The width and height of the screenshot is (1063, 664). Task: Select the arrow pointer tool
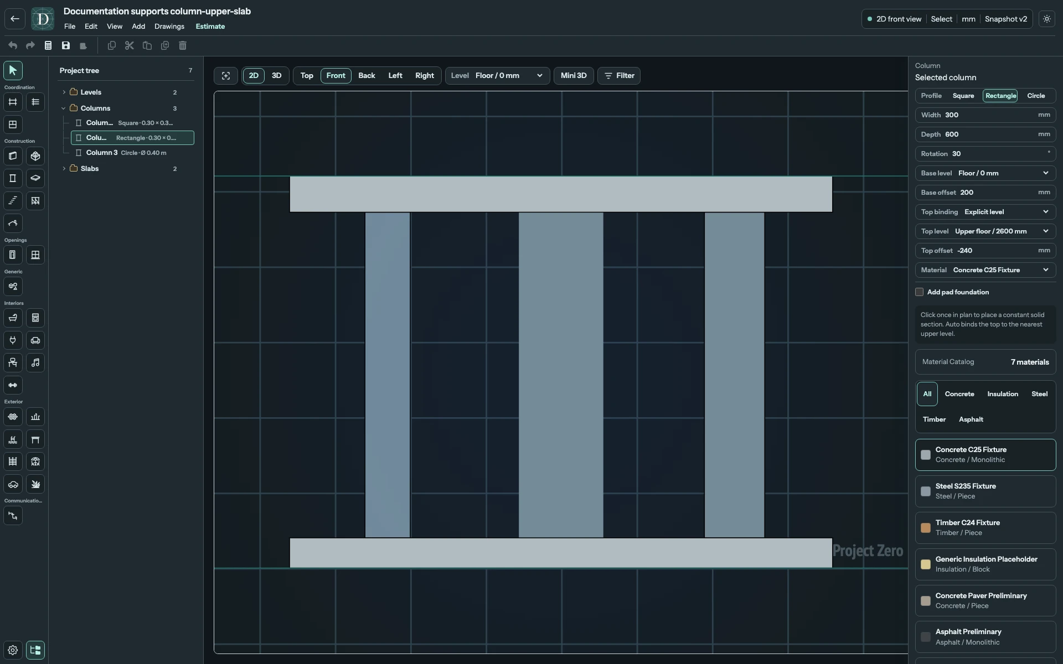[x=13, y=70]
